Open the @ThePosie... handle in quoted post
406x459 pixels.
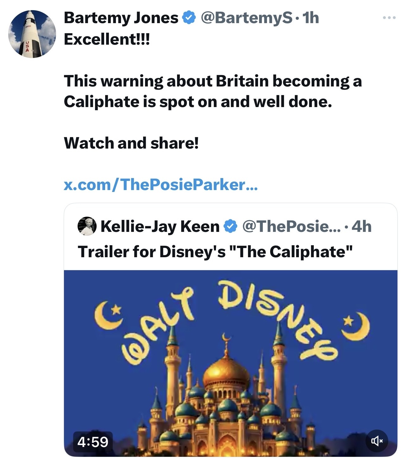[x=291, y=226]
